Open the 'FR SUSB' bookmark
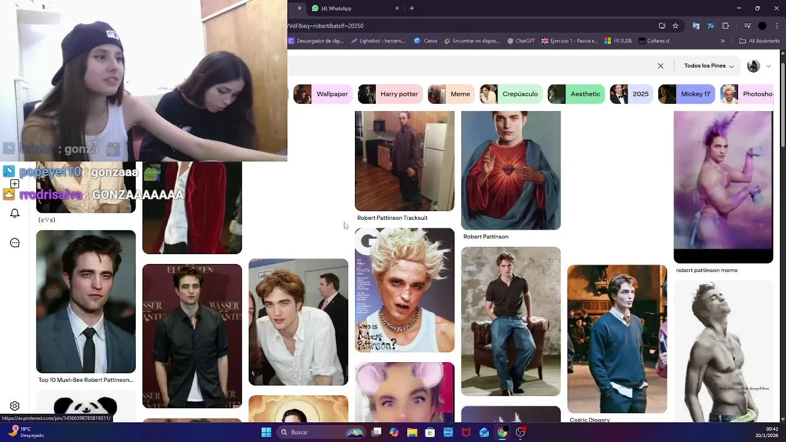Screen dimensions: 786x442 click(618, 41)
